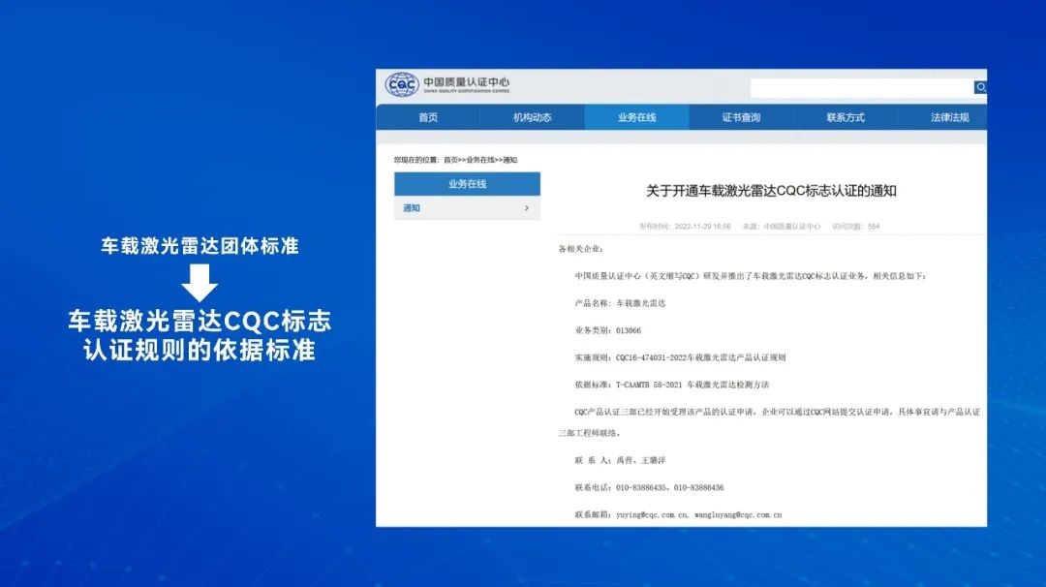This screenshot has height=587, width=1046.
Task: Click 业务在线 in the breadcrumb path
Action: [480, 160]
